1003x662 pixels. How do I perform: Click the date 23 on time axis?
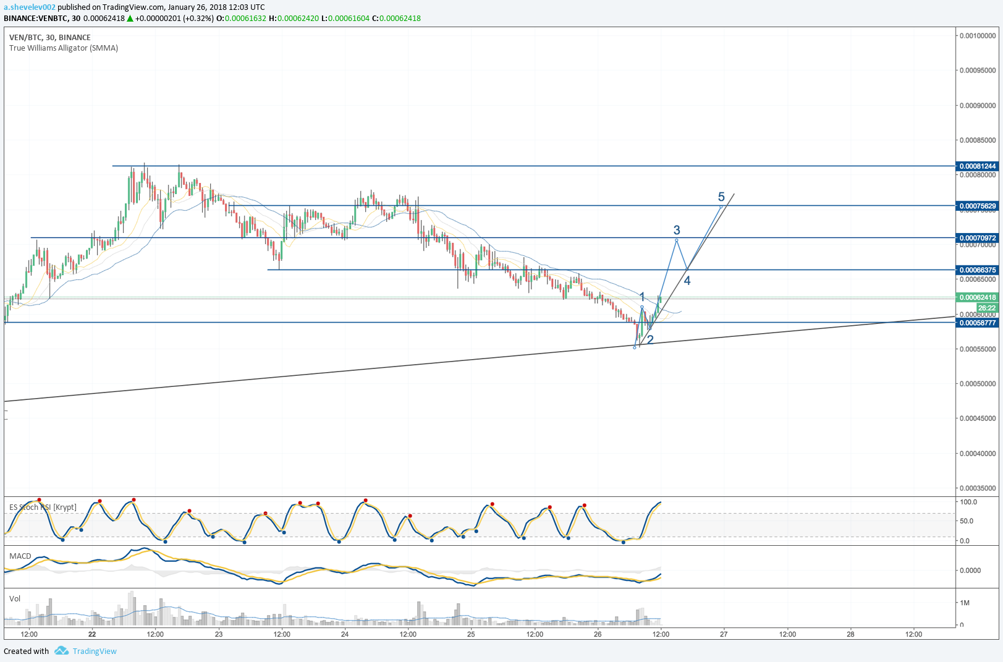[219, 634]
